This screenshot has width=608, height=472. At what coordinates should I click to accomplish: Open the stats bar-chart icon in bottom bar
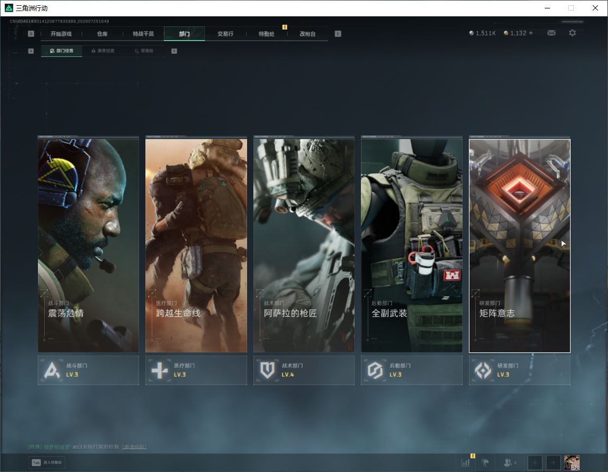click(x=465, y=463)
